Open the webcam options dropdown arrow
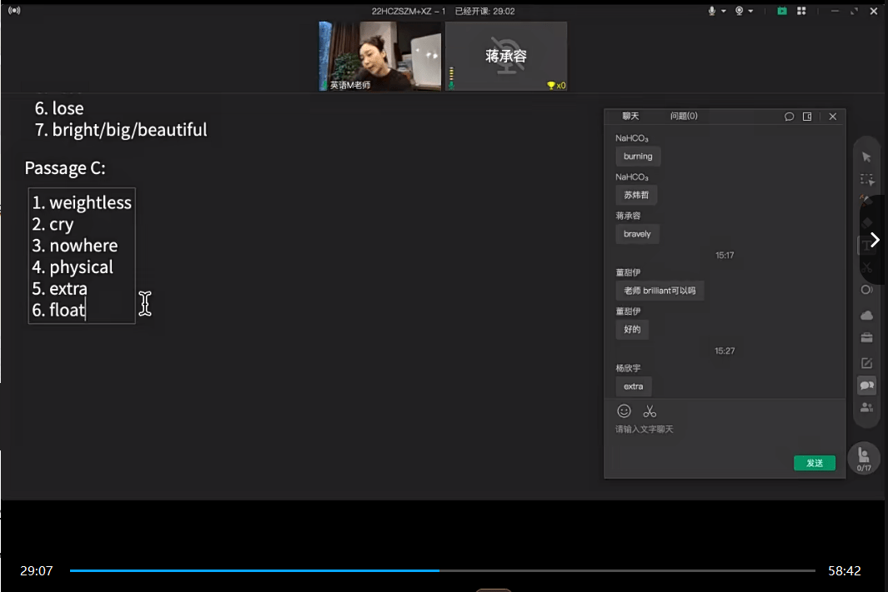This screenshot has height=592, width=888. 751,12
